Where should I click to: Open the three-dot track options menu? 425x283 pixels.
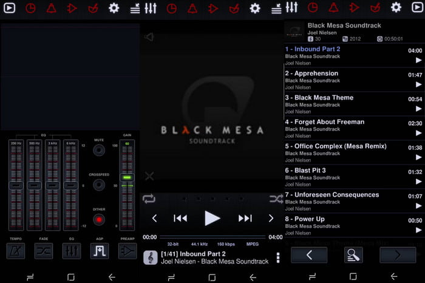tap(278, 257)
